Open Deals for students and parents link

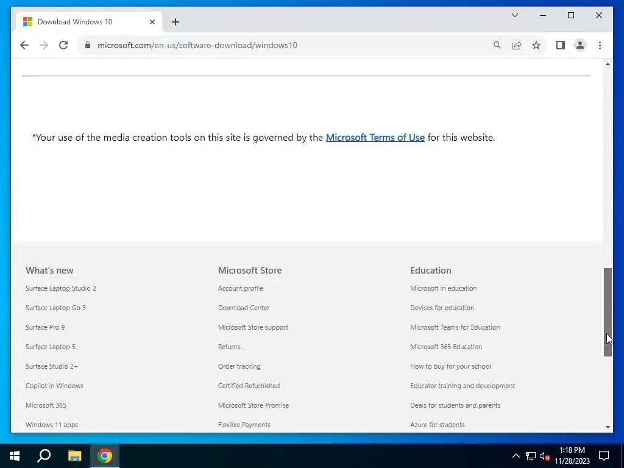pos(455,405)
